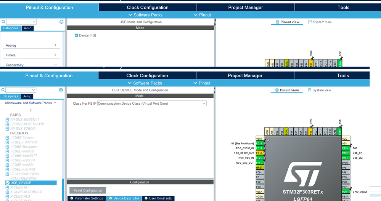The width and height of the screenshot is (381, 201).
Task: Click download icon beside I-CUBE-wolfMQTT
Action: 7,156
